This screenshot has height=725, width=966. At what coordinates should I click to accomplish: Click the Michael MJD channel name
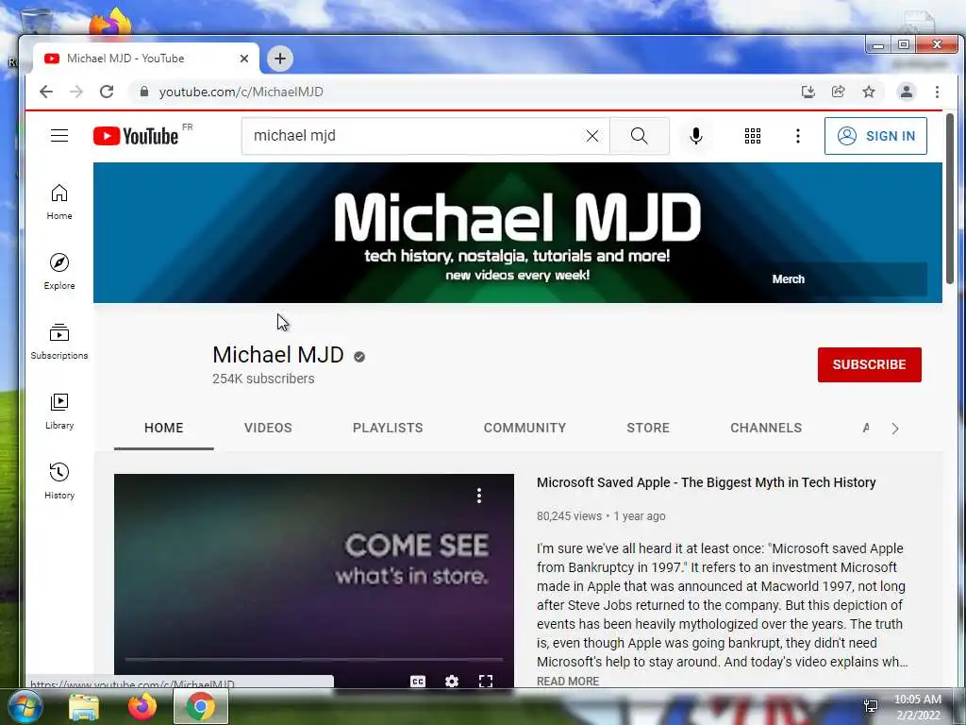[278, 355]
